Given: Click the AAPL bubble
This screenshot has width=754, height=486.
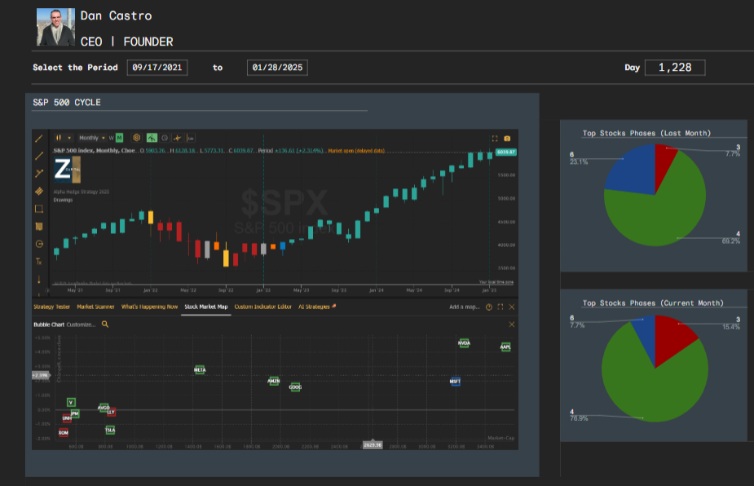Looking at the screenshot, I should click(x=505, y=347).
